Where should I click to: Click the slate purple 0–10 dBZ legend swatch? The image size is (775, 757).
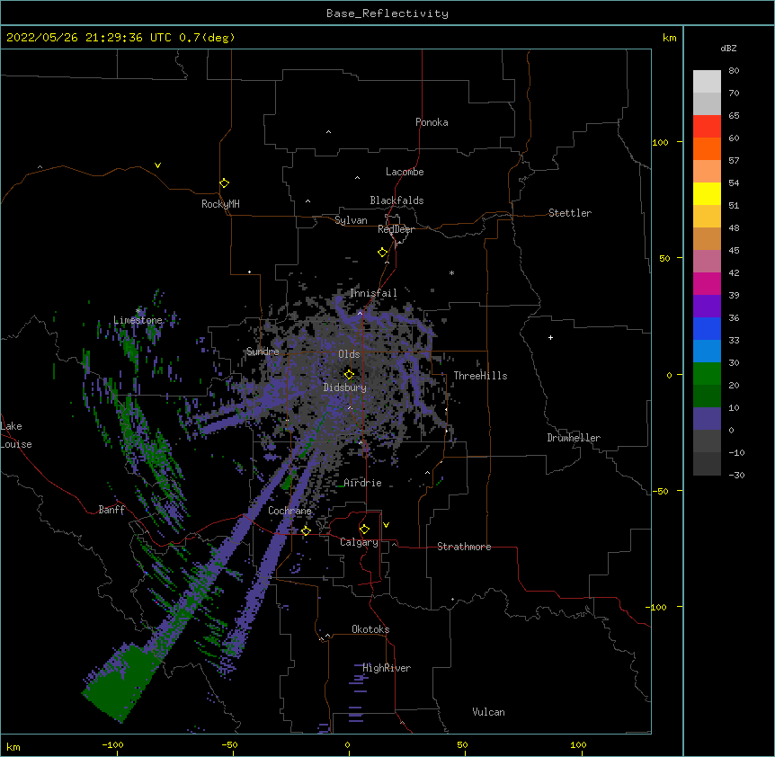click(707, 419)
